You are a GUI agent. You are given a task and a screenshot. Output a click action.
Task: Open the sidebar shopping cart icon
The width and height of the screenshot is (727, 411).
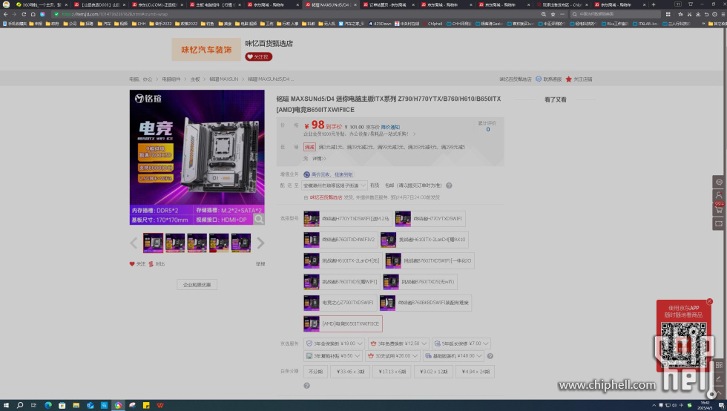pyautogui.click(x=719, y=210)
